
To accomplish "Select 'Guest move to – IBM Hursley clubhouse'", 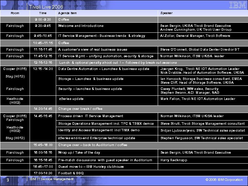I will [x=91, y=167].
